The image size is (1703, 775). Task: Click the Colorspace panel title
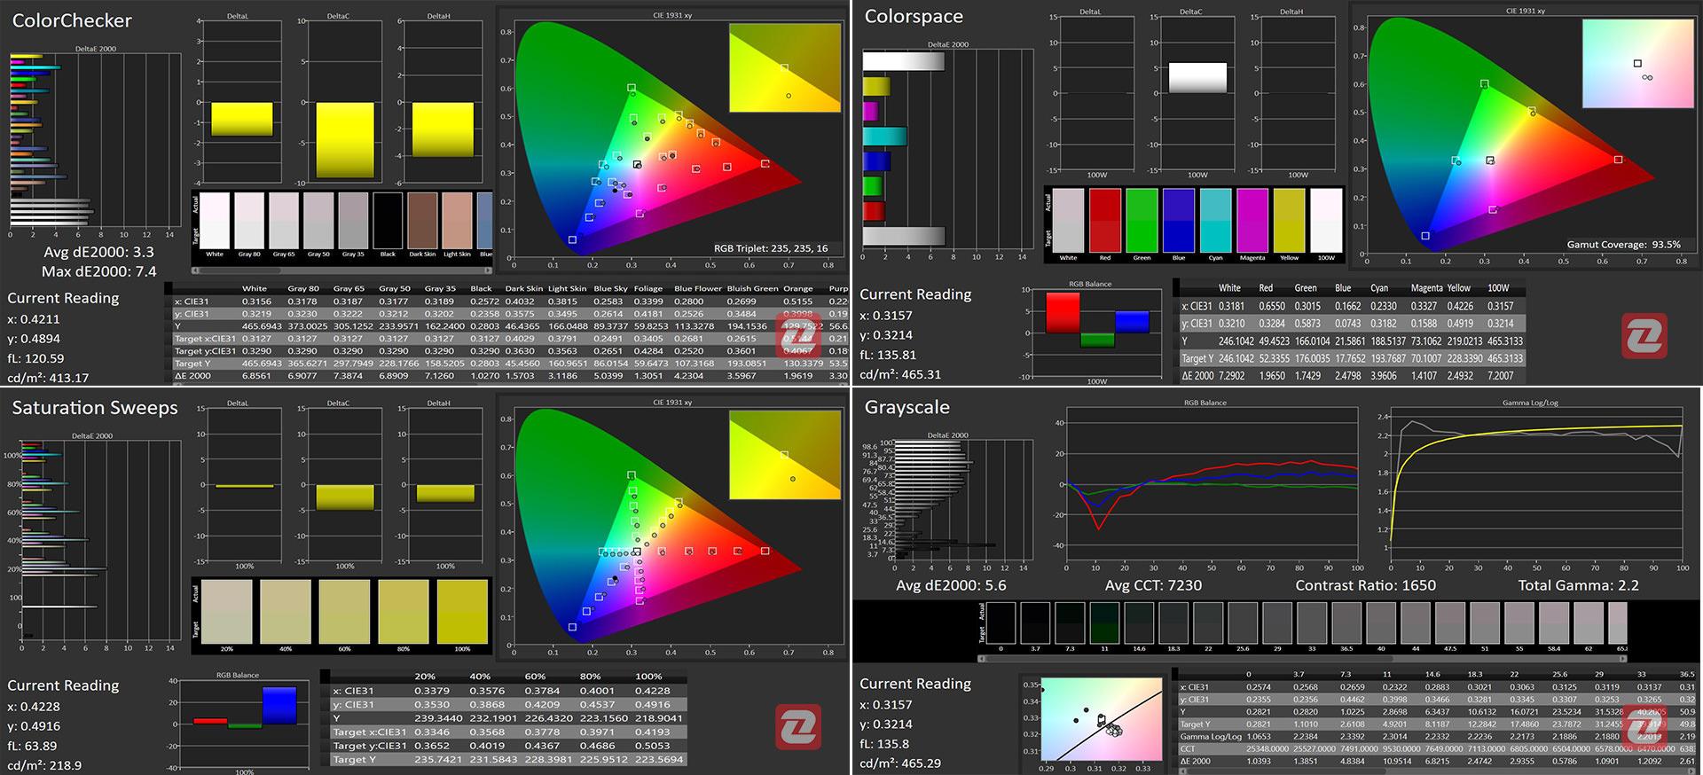[x=913, y=17]
